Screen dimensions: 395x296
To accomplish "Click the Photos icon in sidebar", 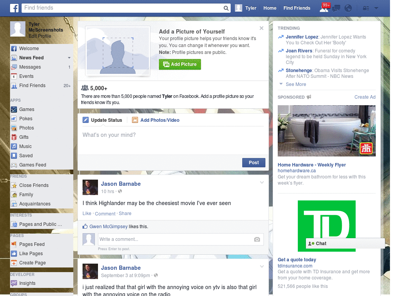I will (14, 128).
